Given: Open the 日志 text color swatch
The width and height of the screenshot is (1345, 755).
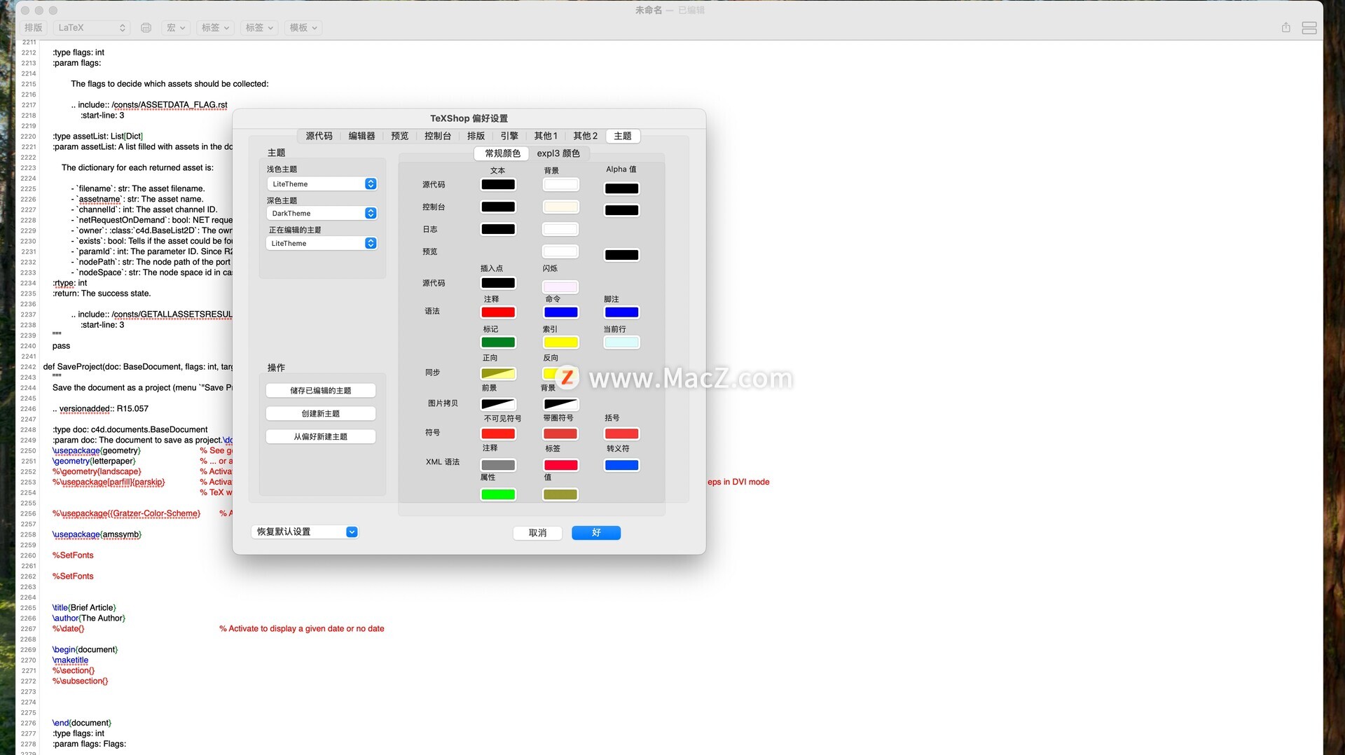Looking at the screenshot, I should click(498, 230).
